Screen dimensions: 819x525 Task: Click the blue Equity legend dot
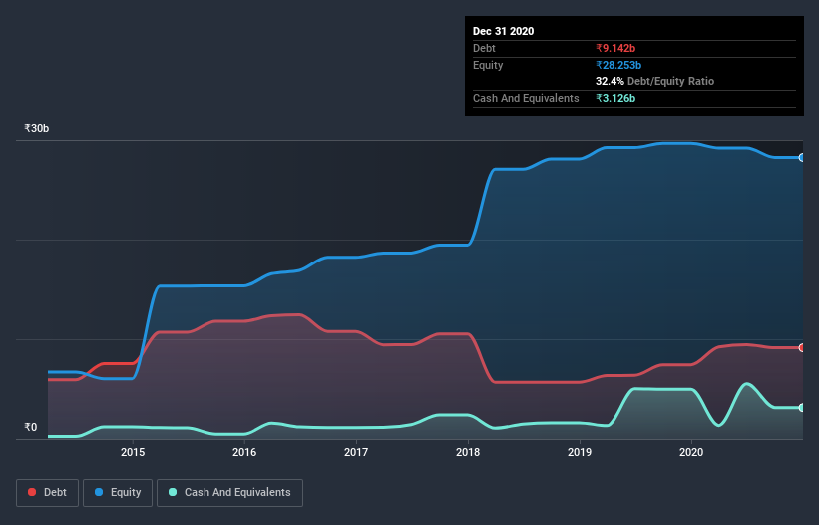pyautogui.click(x=99, y=492)
